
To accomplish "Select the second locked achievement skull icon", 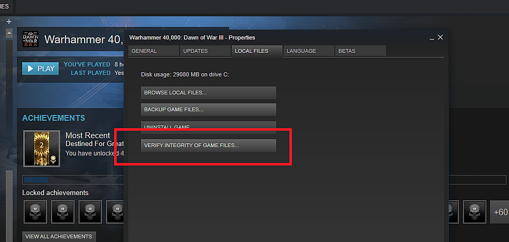I will coord(63,212).
